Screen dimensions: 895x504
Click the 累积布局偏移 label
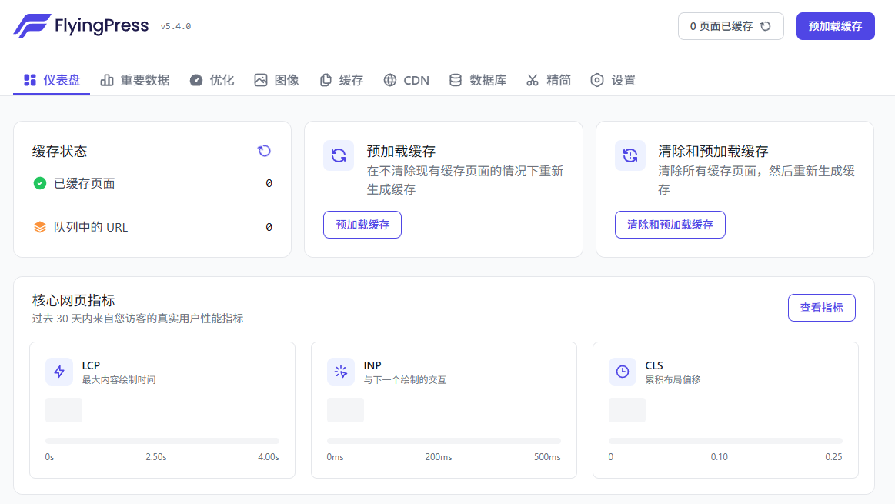coord(673,380)
